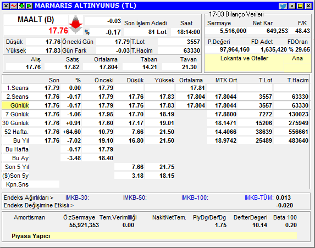Click the IMKB-100: index label
This screenshot has width=315, height=248.
[x=195, y=198]
